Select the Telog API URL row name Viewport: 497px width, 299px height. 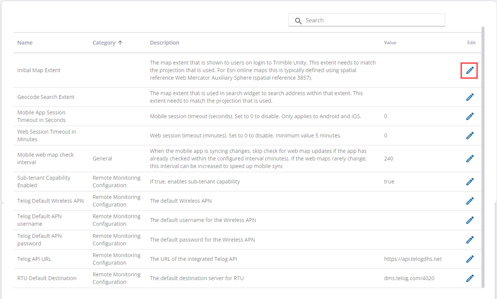pyautogui.click(x=34, y=259)
